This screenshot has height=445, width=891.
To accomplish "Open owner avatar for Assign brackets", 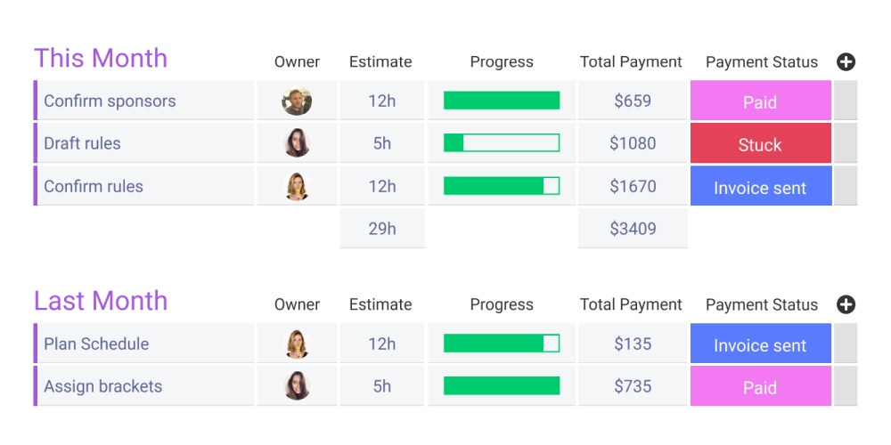I will (297, 386).
